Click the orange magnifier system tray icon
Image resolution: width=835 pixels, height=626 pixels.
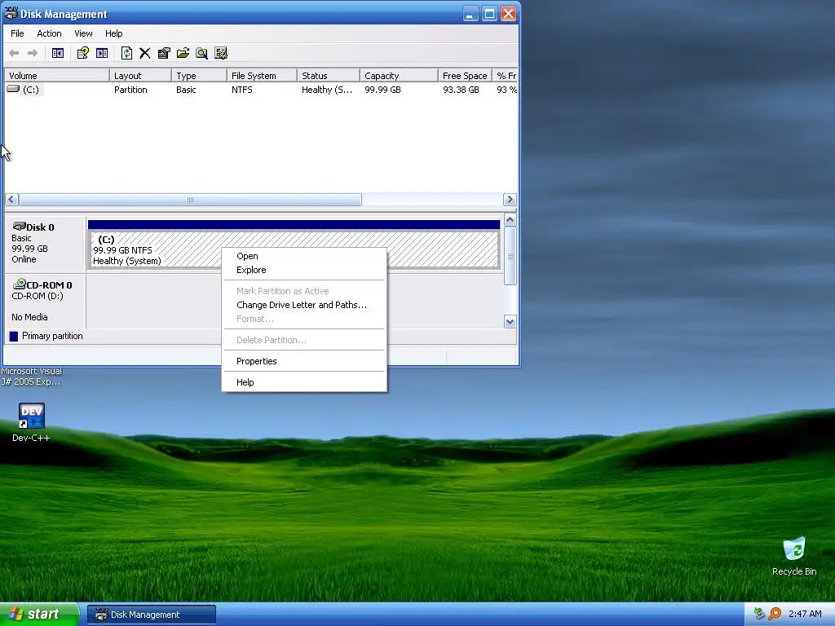coord(775,614)
